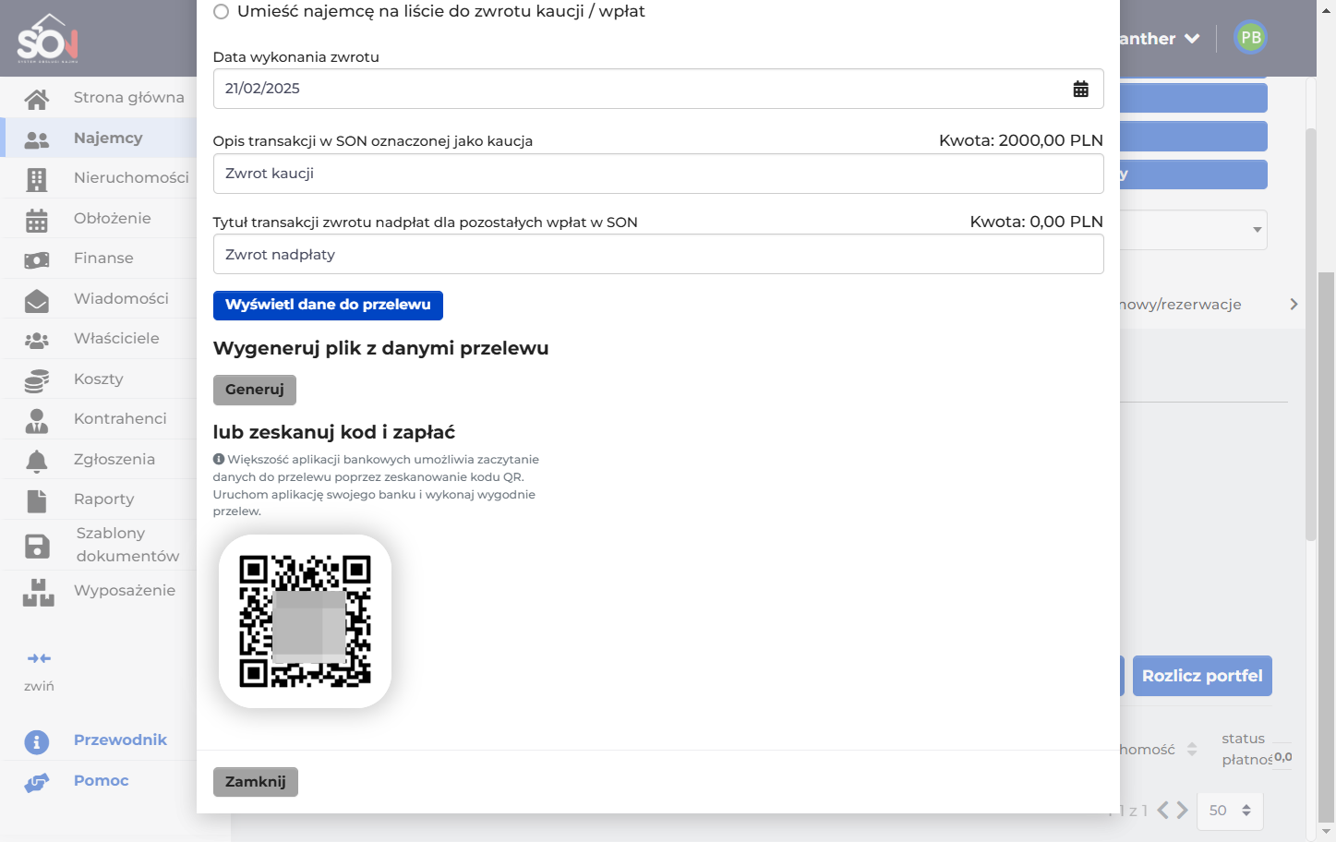
Task: Open Finanse menu item
Action: coord(103,258)
